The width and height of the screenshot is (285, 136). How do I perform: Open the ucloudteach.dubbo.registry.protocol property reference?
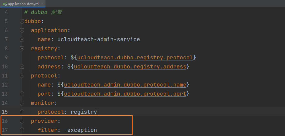(x=135, y=57)
